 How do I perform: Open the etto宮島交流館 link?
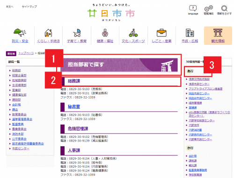pyautogui.click(x=209, y=114)
